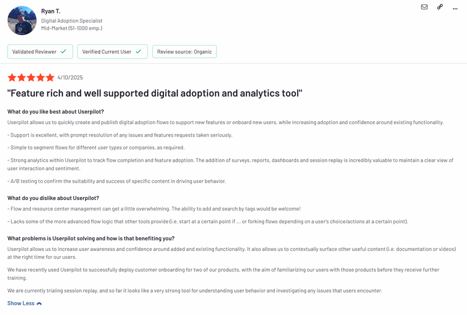Click the reviewer name Ryan T.

point(51,11)
